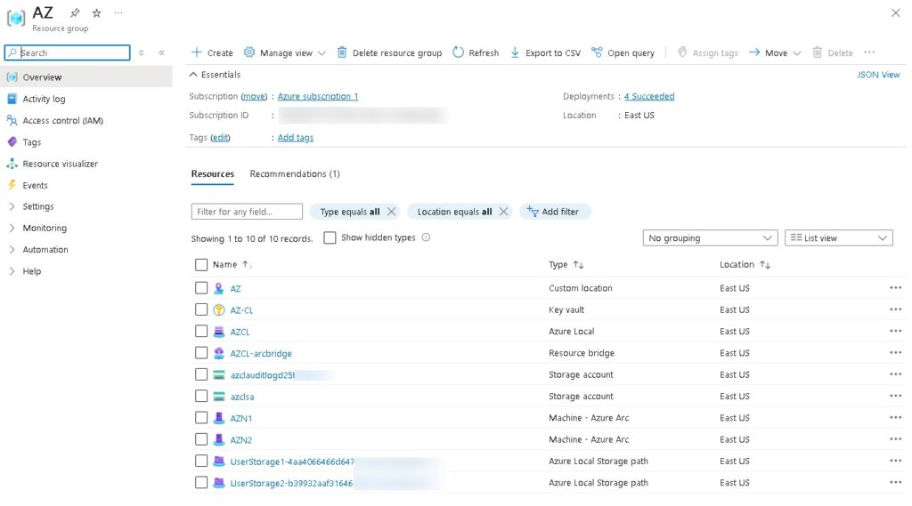The image size is (912, 506).
Task: Sort by Type column
Action: pos(566,264)
